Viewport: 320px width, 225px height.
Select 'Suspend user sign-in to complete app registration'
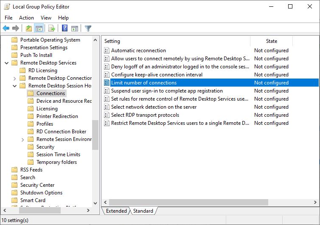point(167,91)
